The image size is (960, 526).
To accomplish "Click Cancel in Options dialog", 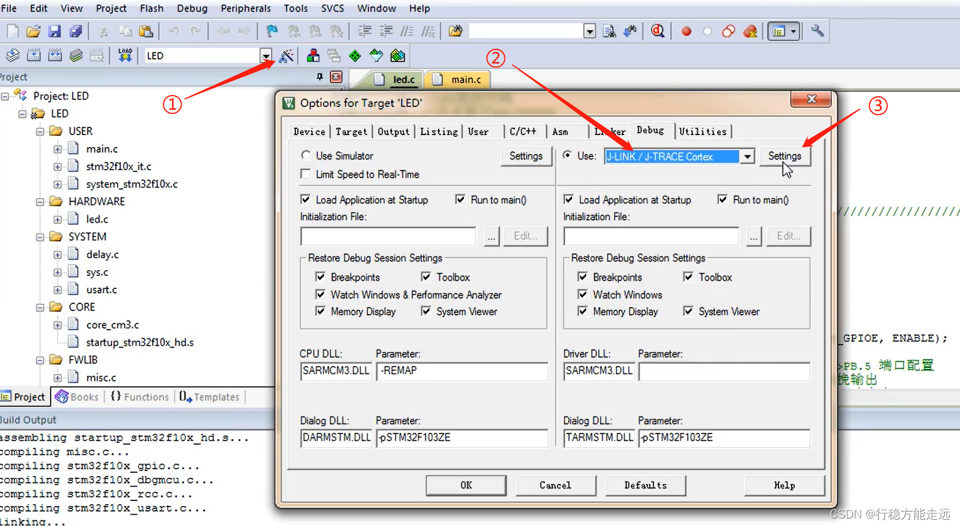I will (x=556, y=485).
